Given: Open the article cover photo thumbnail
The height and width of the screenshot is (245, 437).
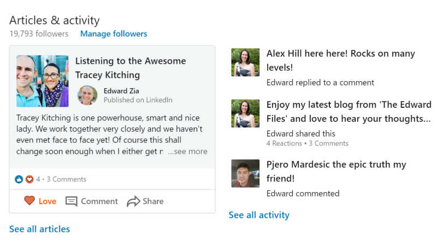Looking at the screenshot, I should pos(43,81).
